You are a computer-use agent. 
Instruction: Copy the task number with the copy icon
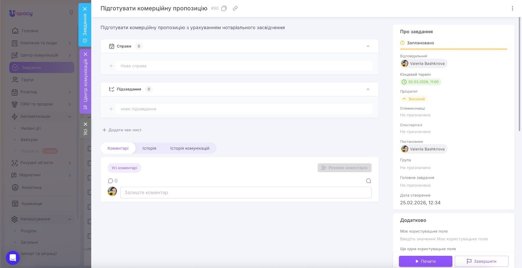pos(224,8)
